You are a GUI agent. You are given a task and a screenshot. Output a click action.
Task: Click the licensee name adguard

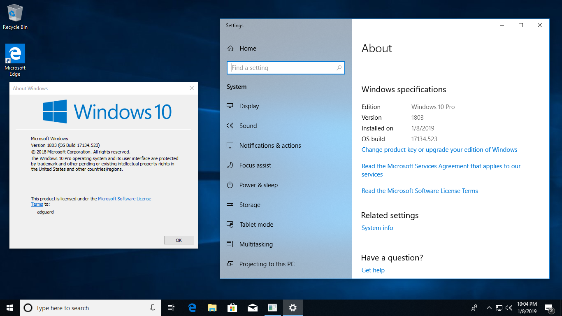[45, 212]
